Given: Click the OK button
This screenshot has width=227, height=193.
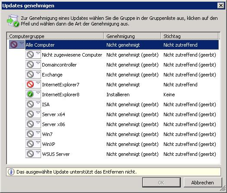Looking at the screenshot, I should point(161,183).
